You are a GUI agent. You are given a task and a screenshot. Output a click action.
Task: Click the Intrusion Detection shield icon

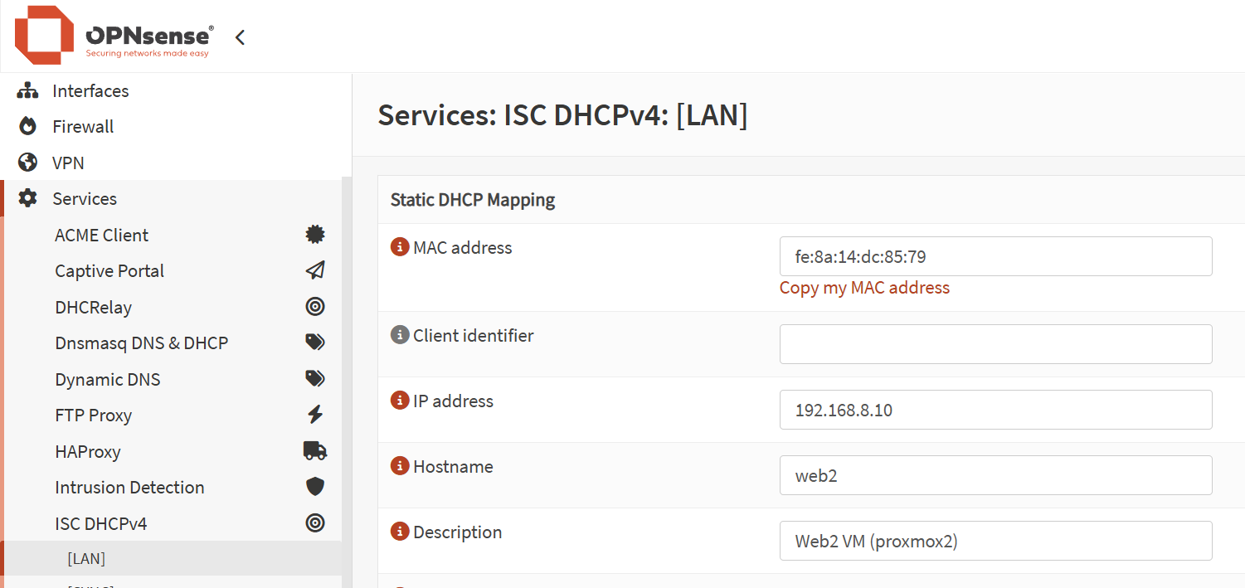click(x=315, y=487)
